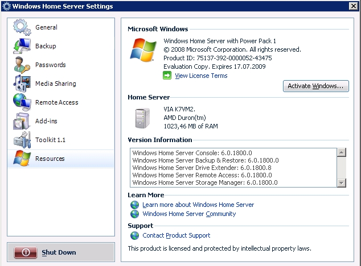
Task: Click the Activate Windows button
Action: click(316, 86)
